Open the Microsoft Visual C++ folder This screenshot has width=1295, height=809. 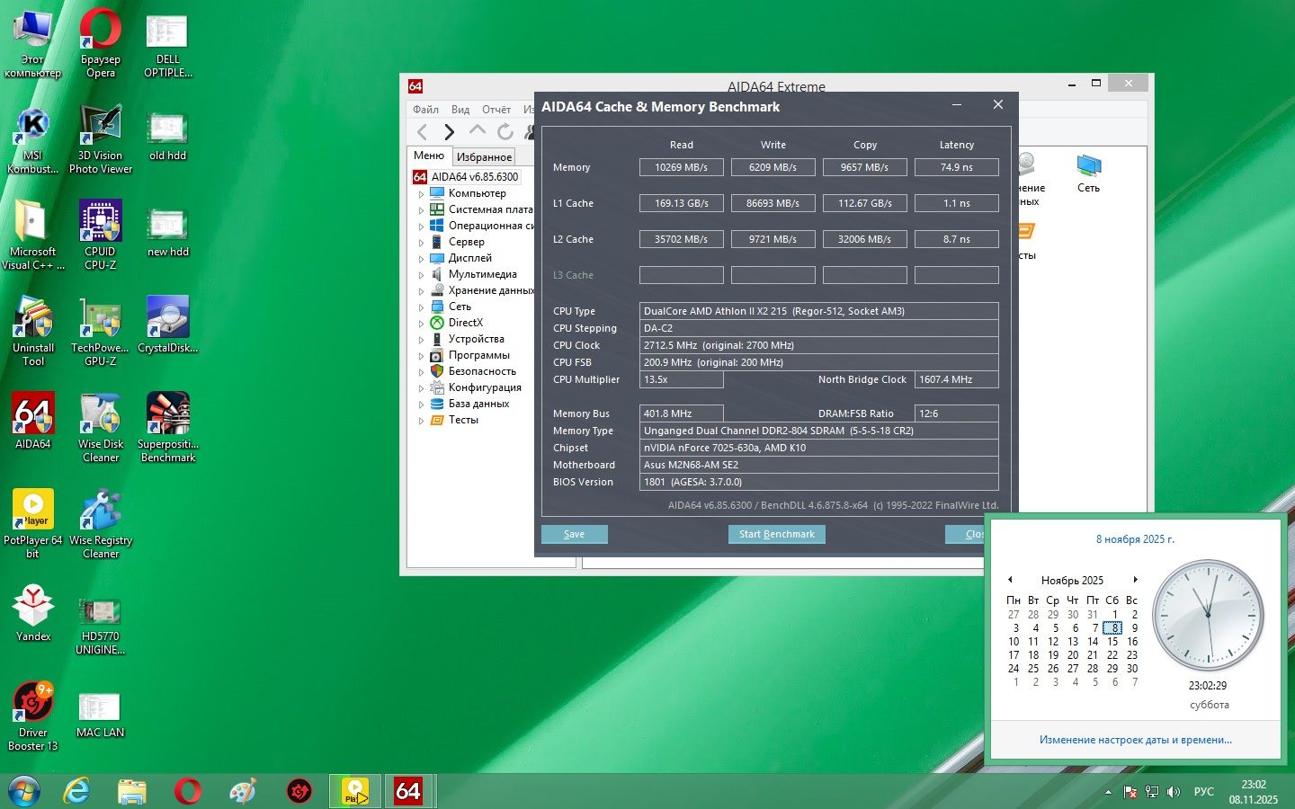pyautogui.click(x=33, y=236)
